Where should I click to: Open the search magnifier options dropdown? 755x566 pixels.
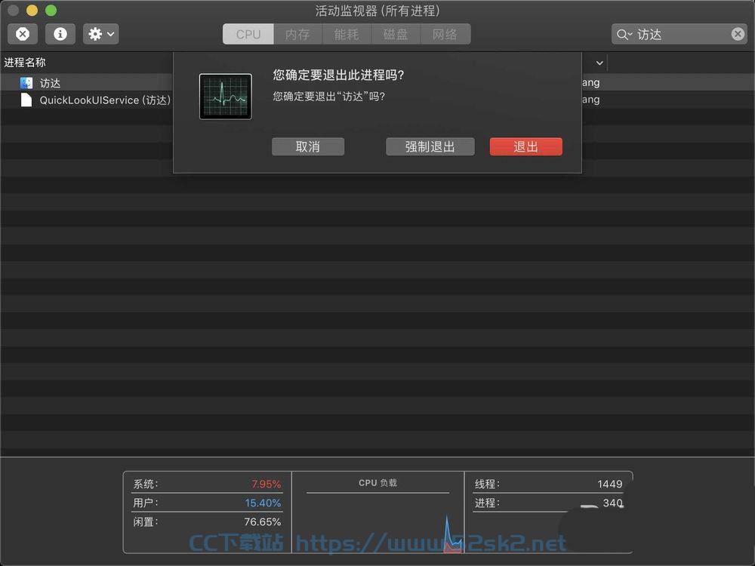click(624, 34)
